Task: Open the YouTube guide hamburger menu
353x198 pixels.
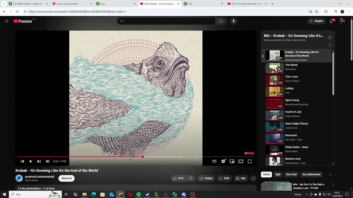Action: point(7,21)
